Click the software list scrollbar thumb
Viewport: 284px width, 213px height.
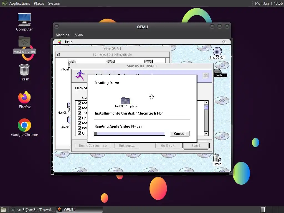click(206, 107)
